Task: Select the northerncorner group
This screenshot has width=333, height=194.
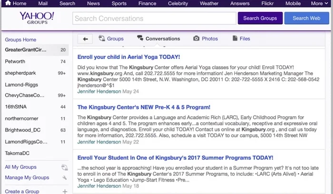Action: pyautogui.click(x=21, y=119)
